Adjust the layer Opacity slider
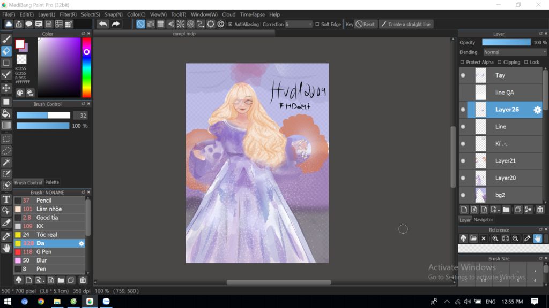The height and width of the screenshot is (308, 549). coord(506,42)
